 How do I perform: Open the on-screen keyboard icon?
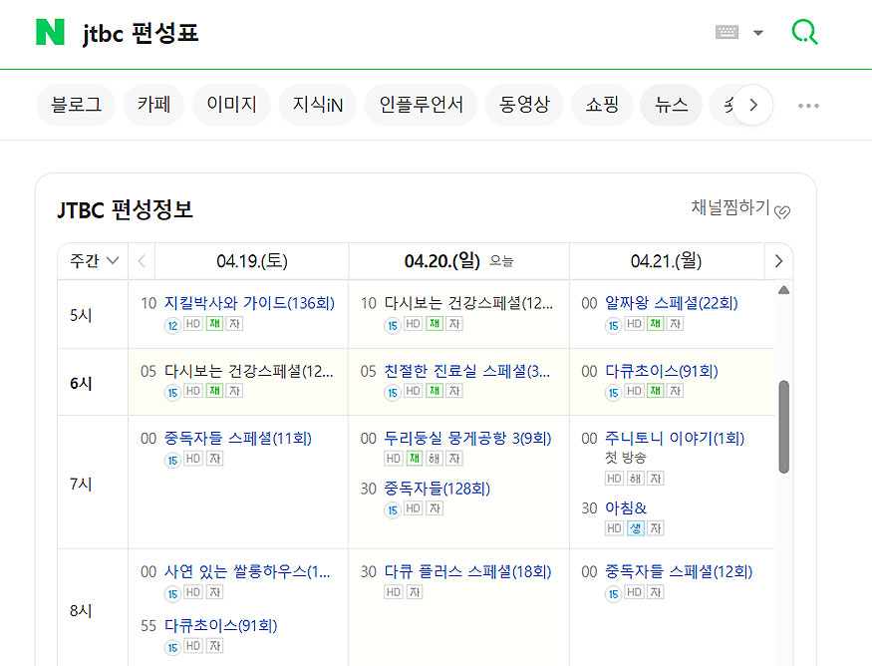[727, 32]
